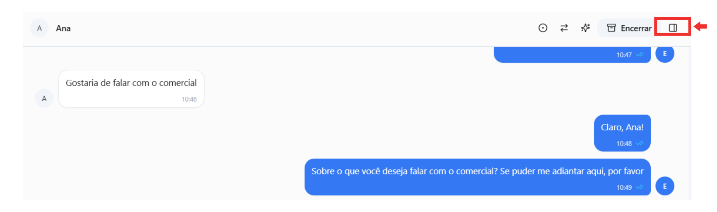The width and height of the screenshot is (717, 212).
Task: Click Ana's avatar in the header
Action: click(39, 28)
